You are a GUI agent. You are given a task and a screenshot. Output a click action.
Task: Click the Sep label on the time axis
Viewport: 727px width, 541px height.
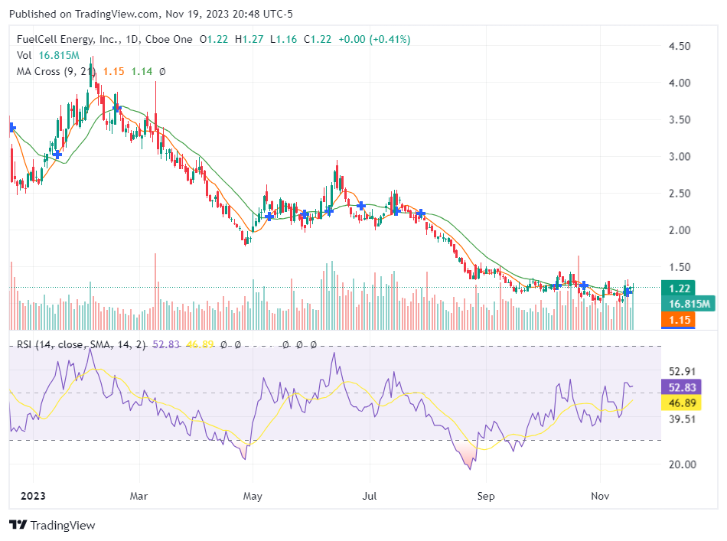coord(485,496)
